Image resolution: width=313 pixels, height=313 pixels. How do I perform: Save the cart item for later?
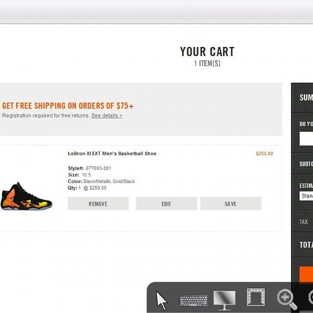[231, 203]
